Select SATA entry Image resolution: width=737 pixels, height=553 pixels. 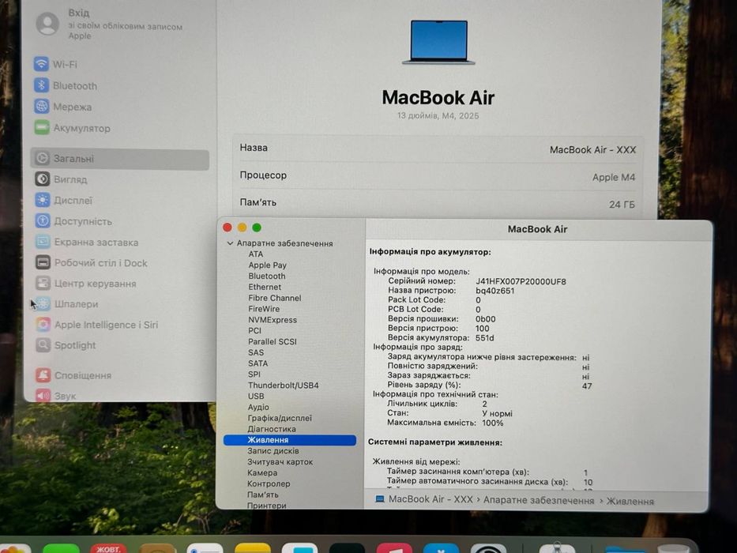click(x=258, y=363)
